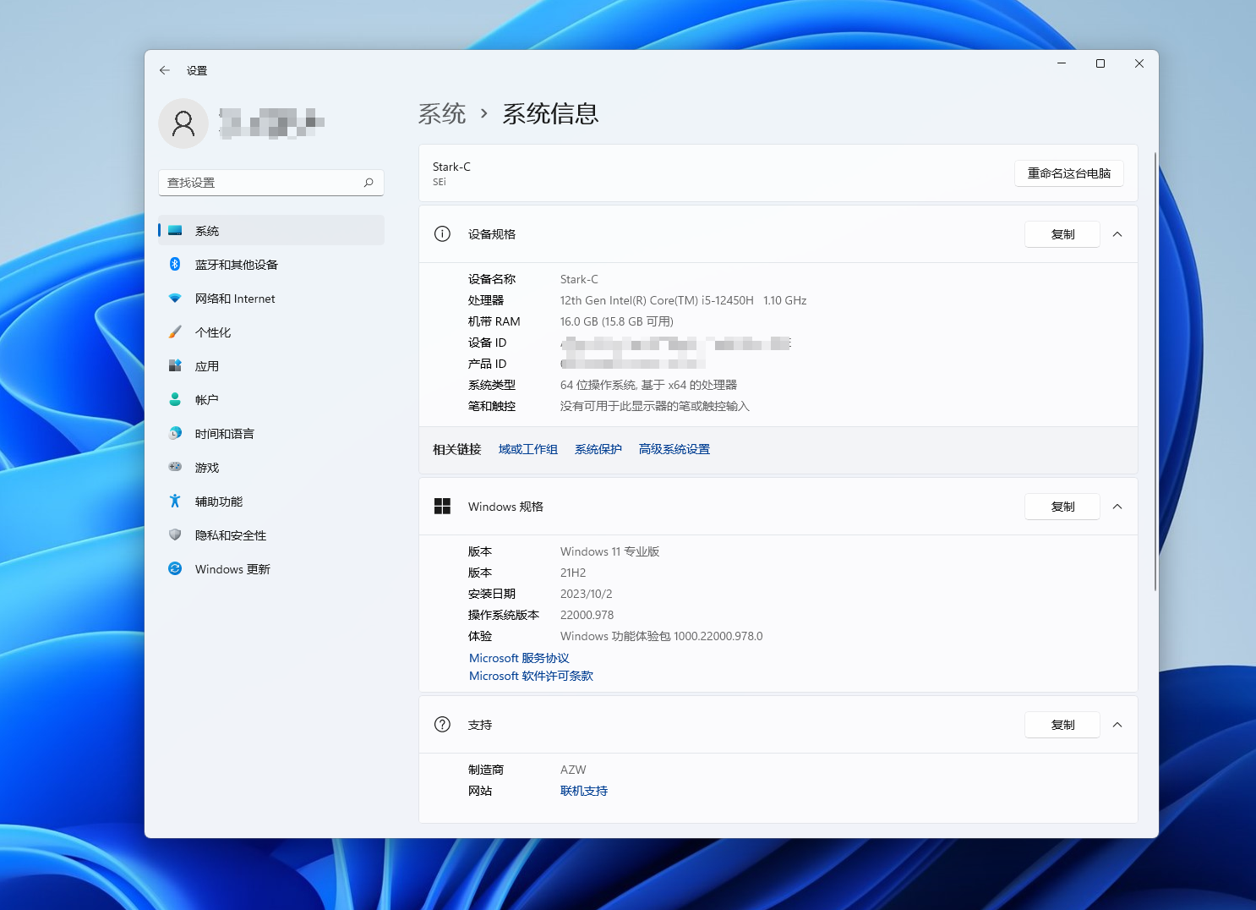The image size is (1256, 910).
Task: Click the 16.0 GB RAM value
Action: 617,321
